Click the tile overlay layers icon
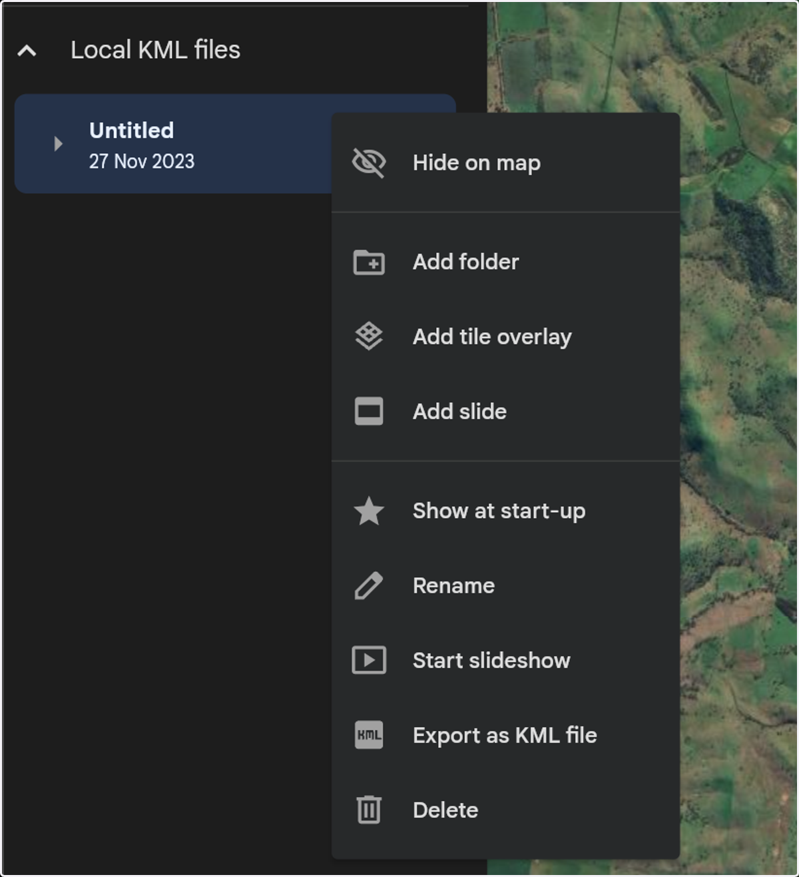Viewport: 799px width, 877px height. 369,336
